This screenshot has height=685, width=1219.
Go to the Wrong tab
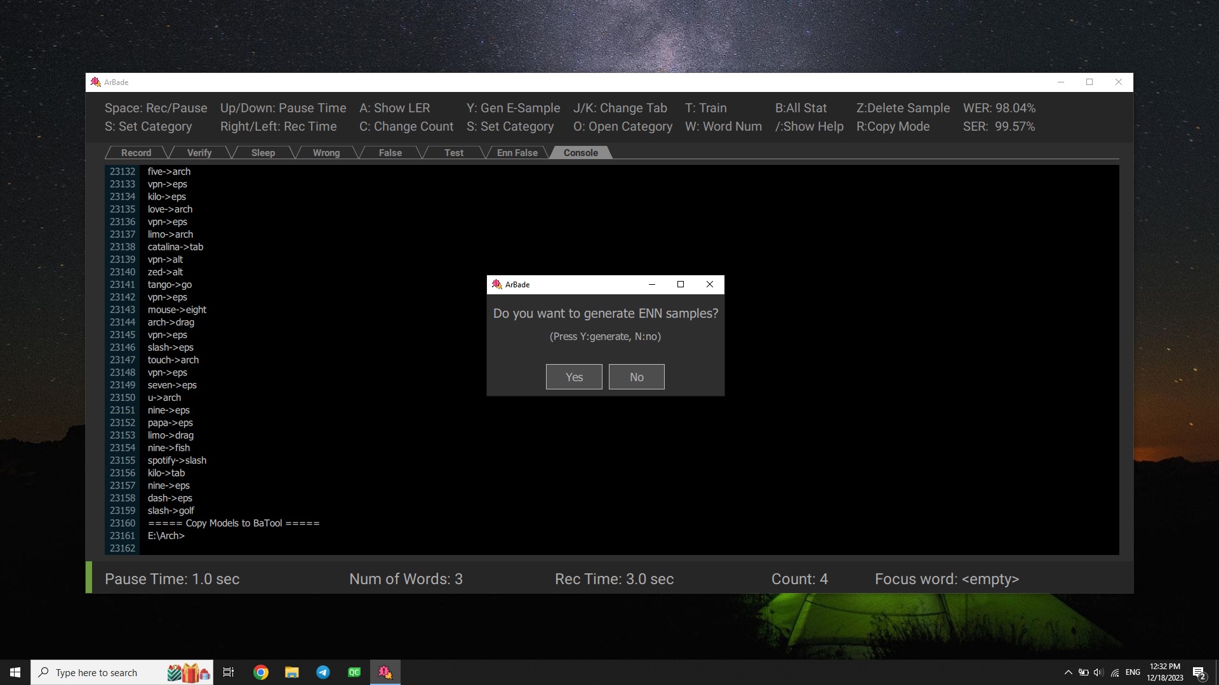pyautogui.click(x=326, y=153)
